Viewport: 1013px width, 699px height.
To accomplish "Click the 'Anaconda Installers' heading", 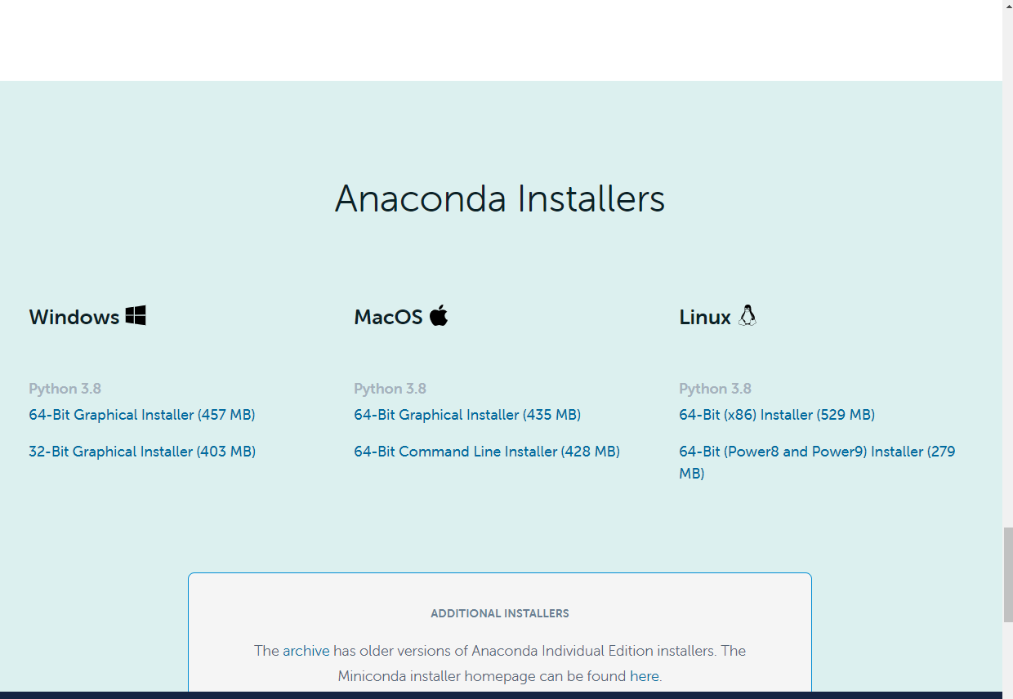I will coord(500,198).
